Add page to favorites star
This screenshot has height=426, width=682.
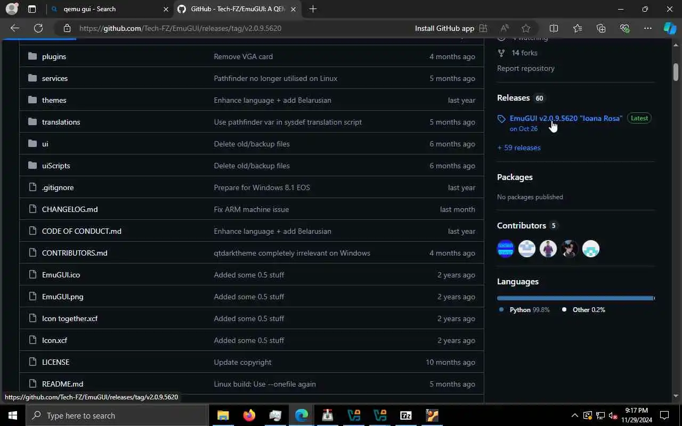tap(526, 28)
